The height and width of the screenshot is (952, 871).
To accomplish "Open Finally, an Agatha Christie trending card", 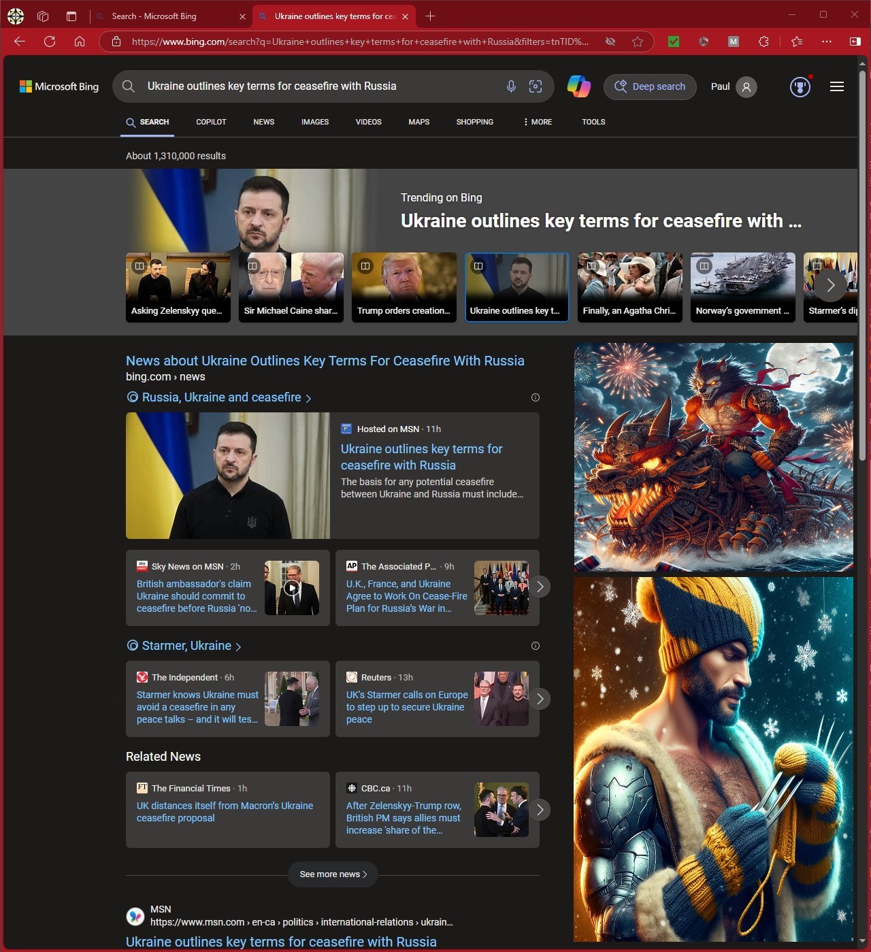I will 630,287.
